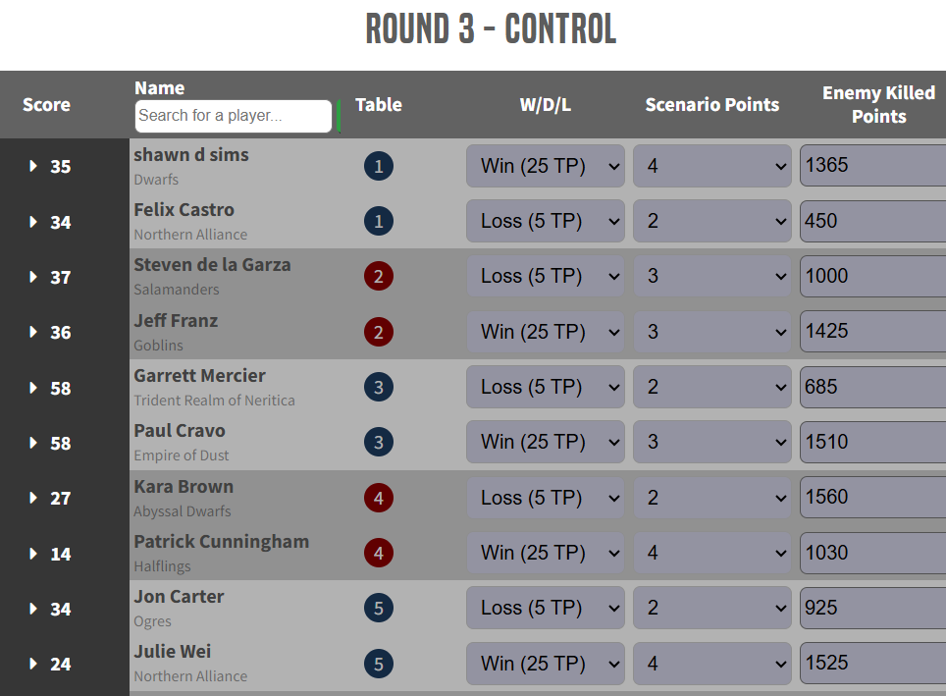
Task: Click table 5 badge beside Jon Carter
Action: pos(379,609)
